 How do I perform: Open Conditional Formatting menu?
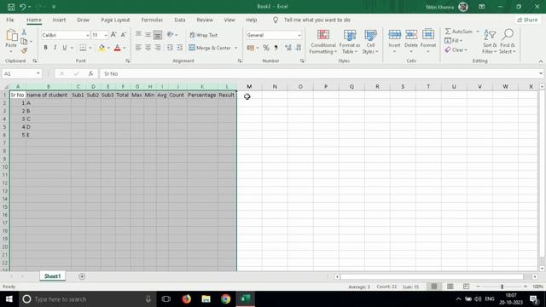[x=323, y=42]
